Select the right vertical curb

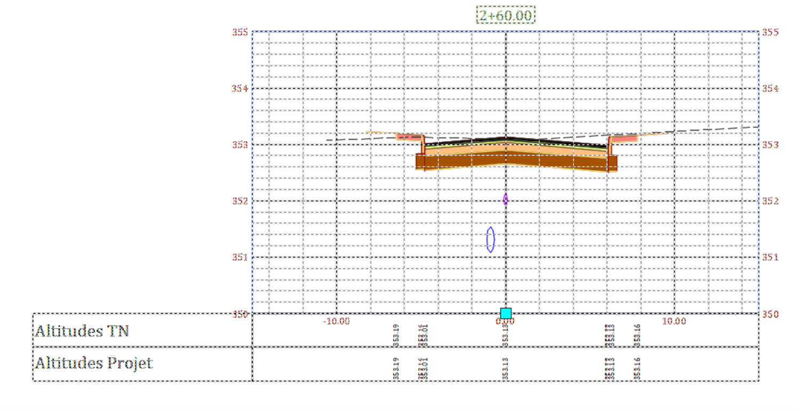(x=609, y=147)
